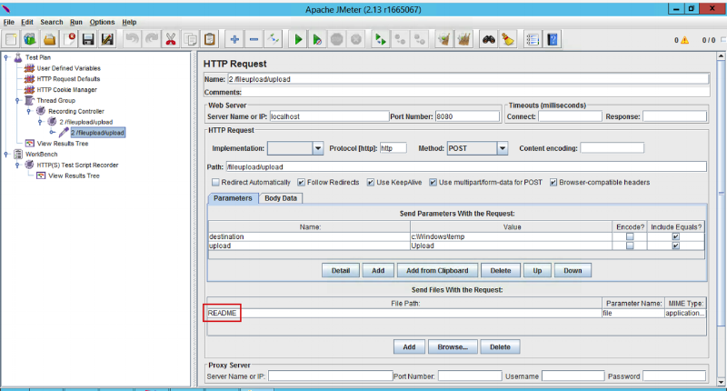This screenshot has width=727, height=391.
Task: Open the Implementation dropdown
Action: pos(318,148)
